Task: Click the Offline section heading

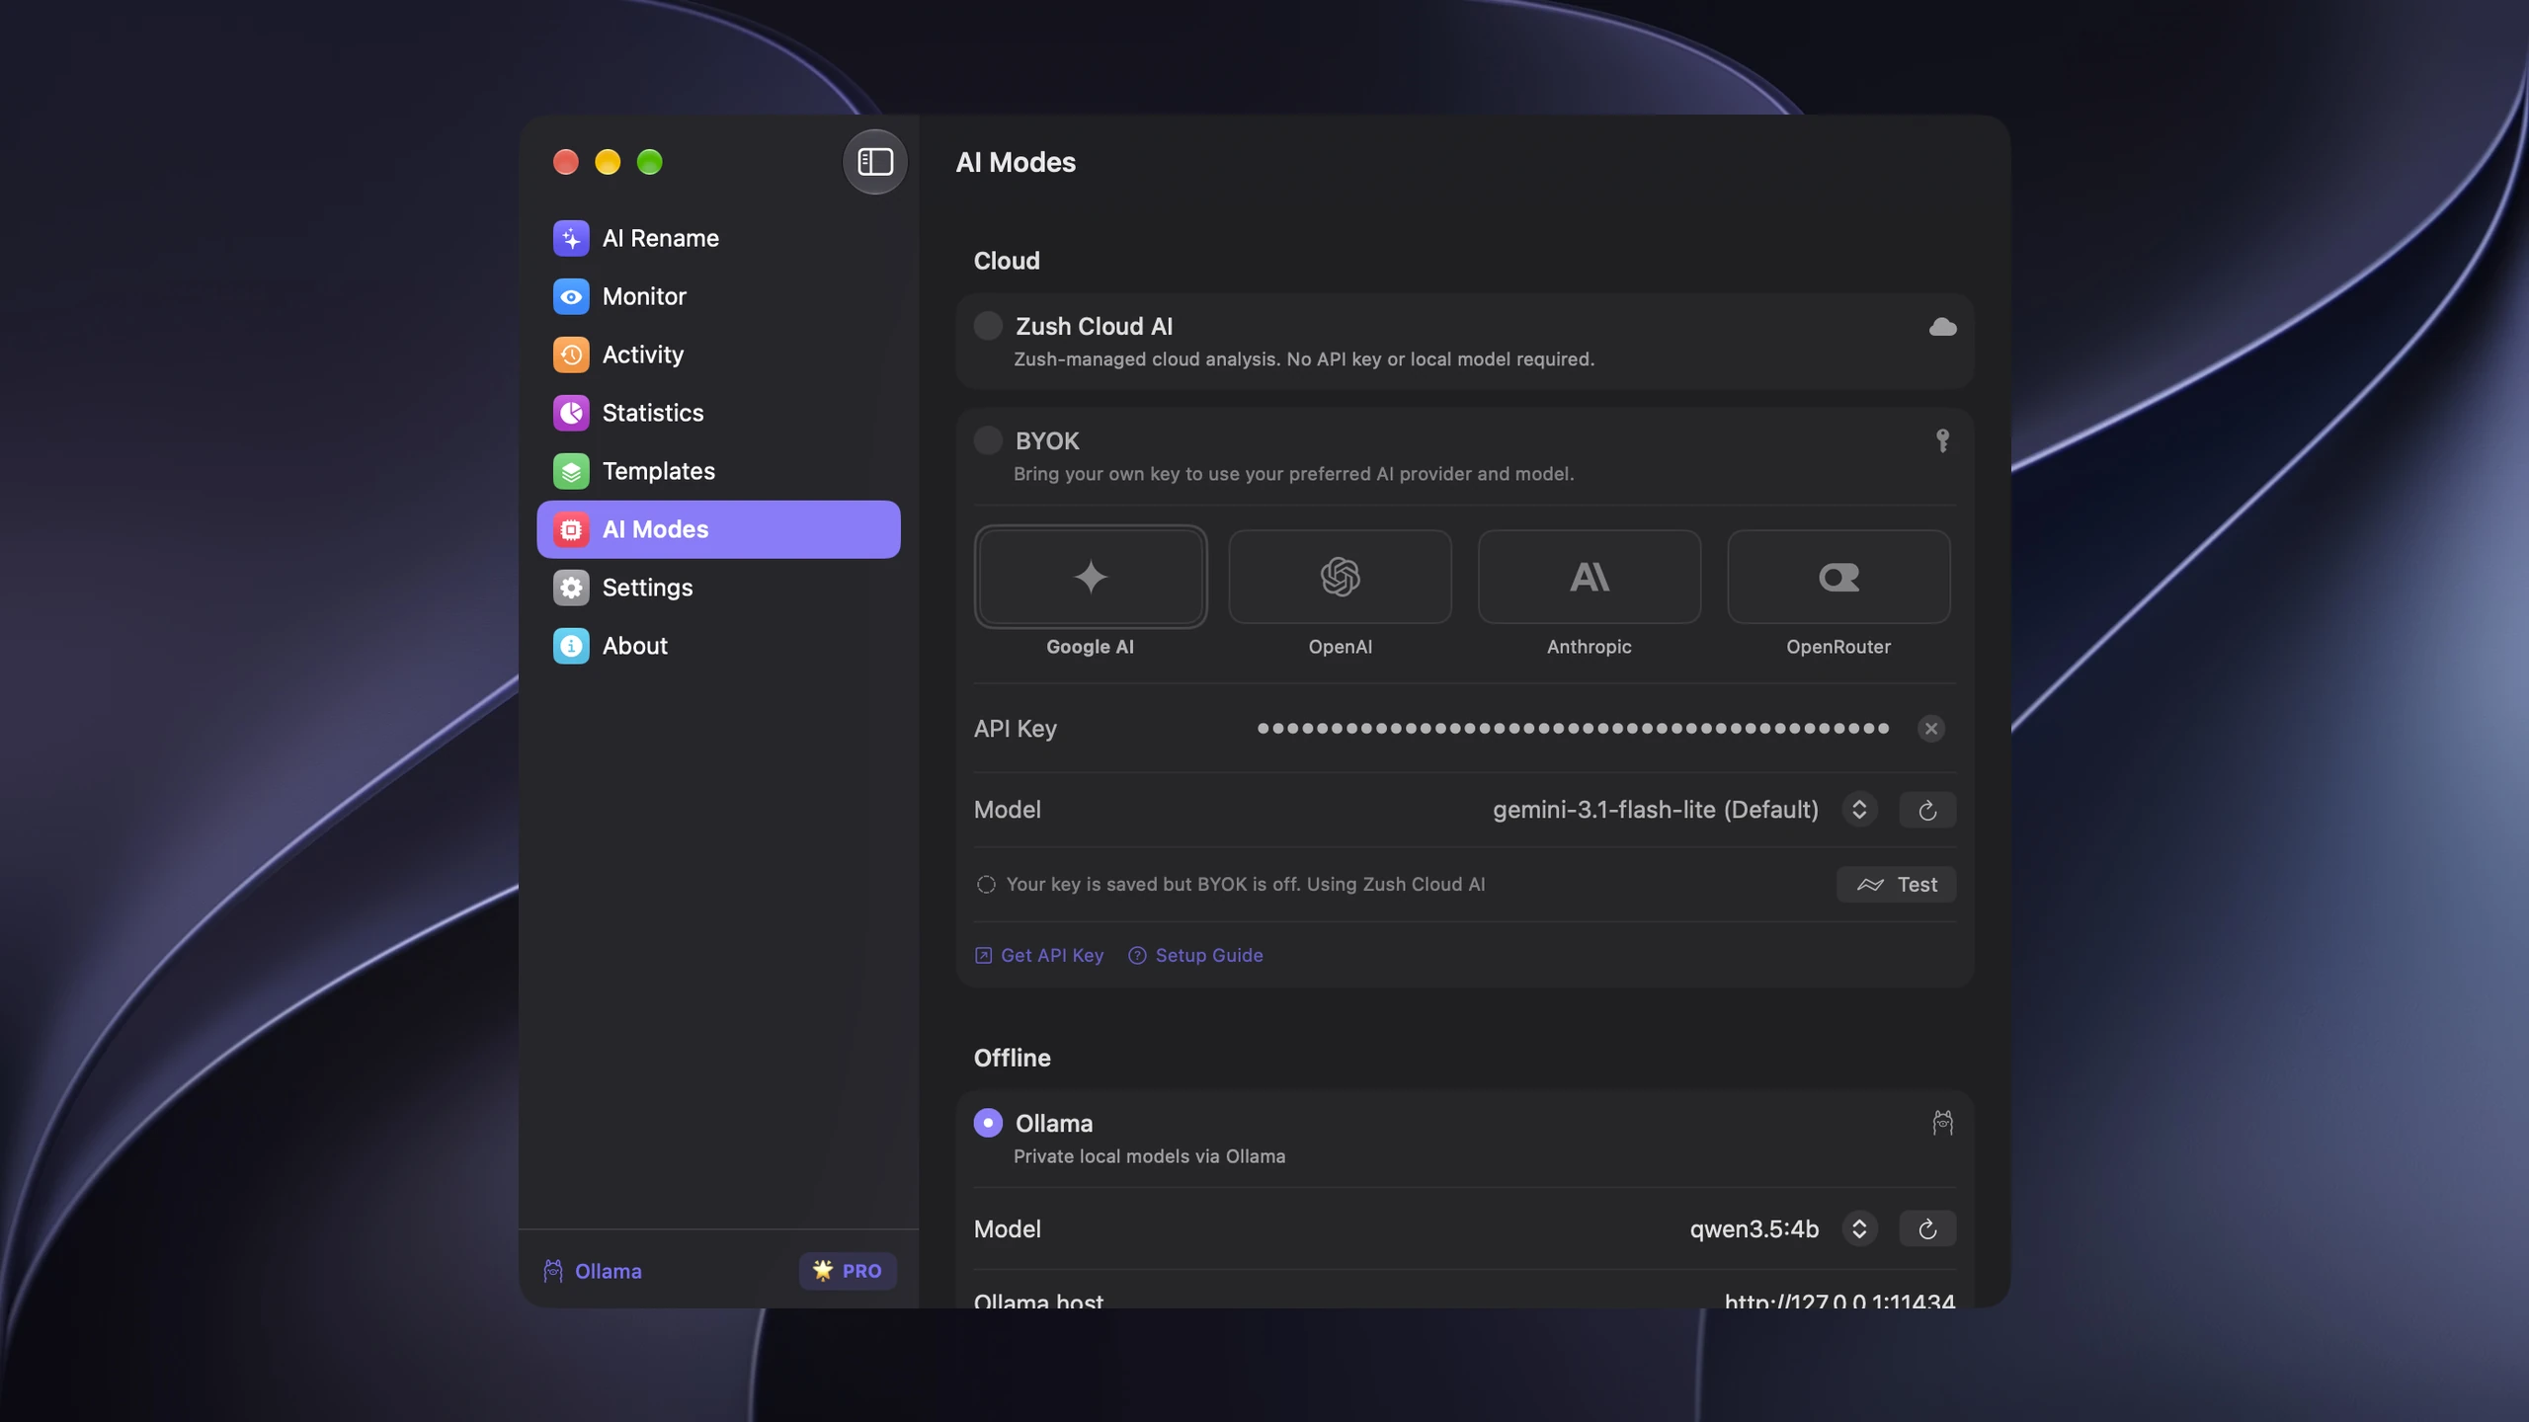Action: click(1012, 1058)
